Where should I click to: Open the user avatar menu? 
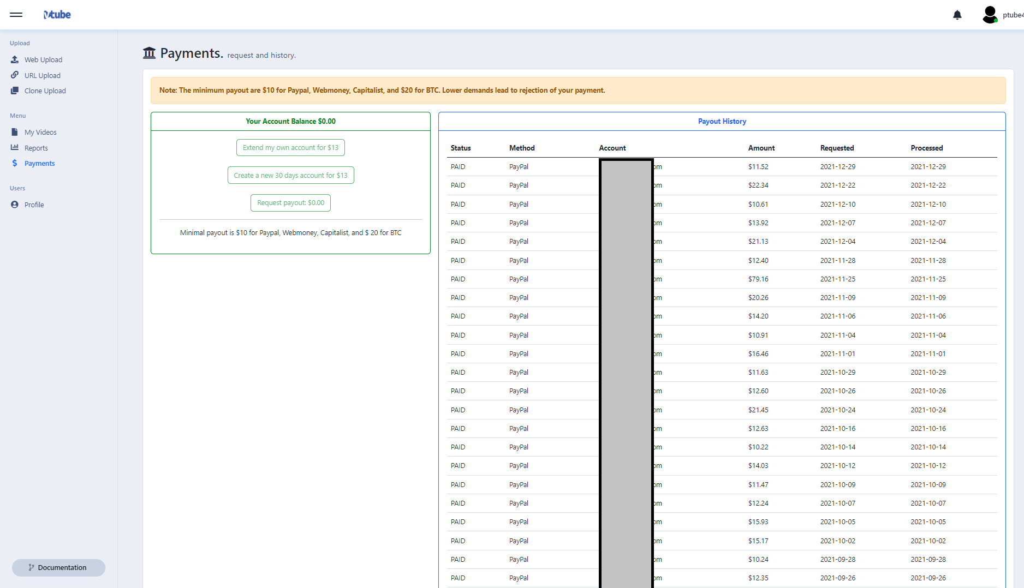(x=990, y=15)
